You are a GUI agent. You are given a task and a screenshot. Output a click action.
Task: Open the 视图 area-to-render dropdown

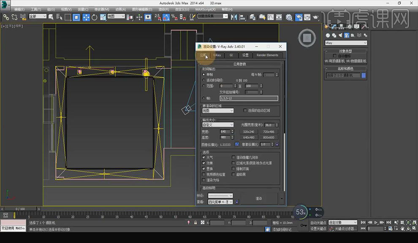tap(218, 110)
